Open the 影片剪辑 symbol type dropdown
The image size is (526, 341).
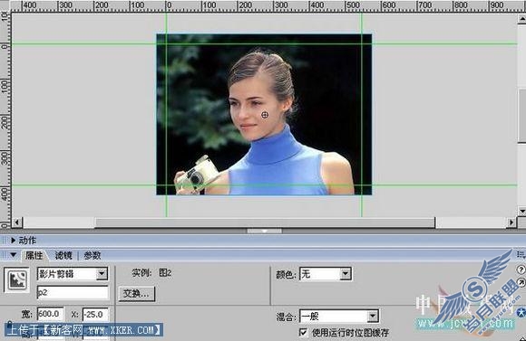tap(102, 274)
